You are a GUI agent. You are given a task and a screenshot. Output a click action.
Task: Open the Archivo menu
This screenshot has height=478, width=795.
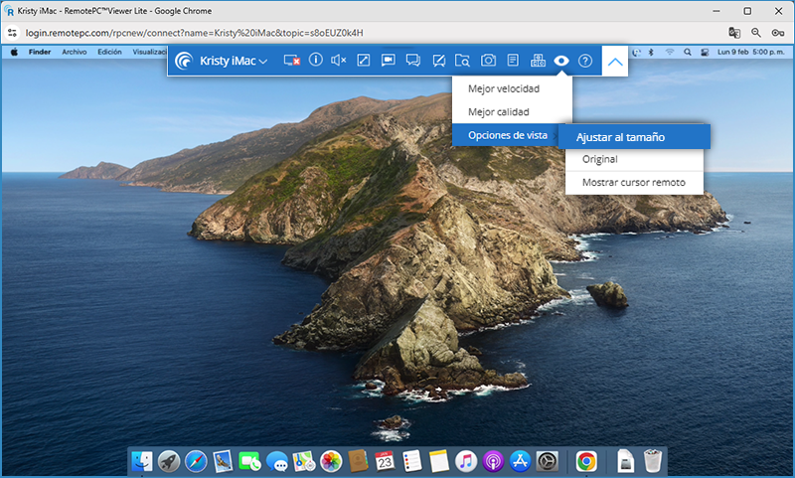tap(74, 52)
